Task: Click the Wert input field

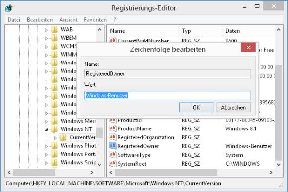Action: click(168, 95)
